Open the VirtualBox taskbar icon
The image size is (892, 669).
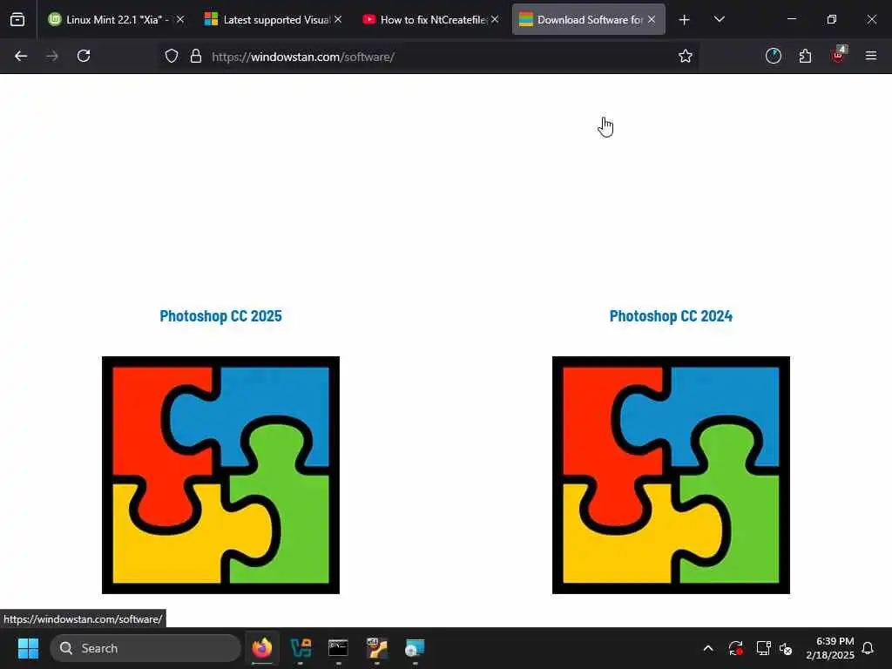(x=301, y=648)
